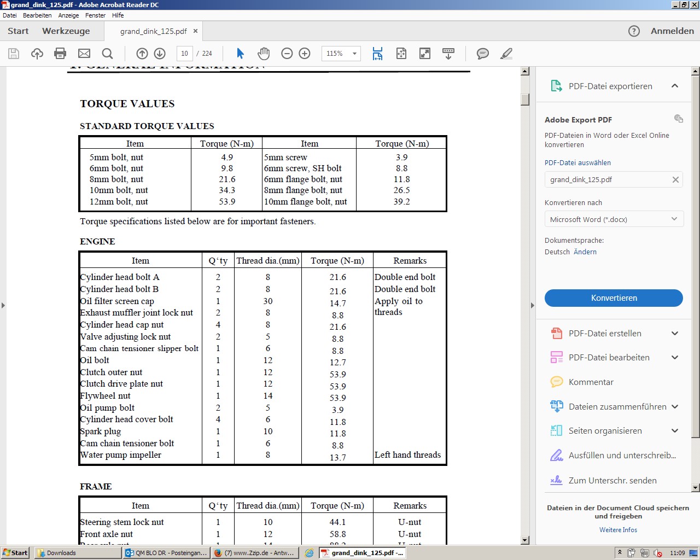Open Firefox www.Zzip.de taskbar item

[255, 553]
